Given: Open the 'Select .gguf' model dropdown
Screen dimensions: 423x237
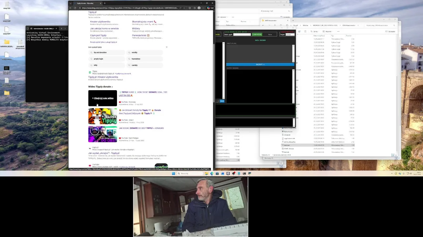Looking at the screenshot, I should click(x=242, y=35).
